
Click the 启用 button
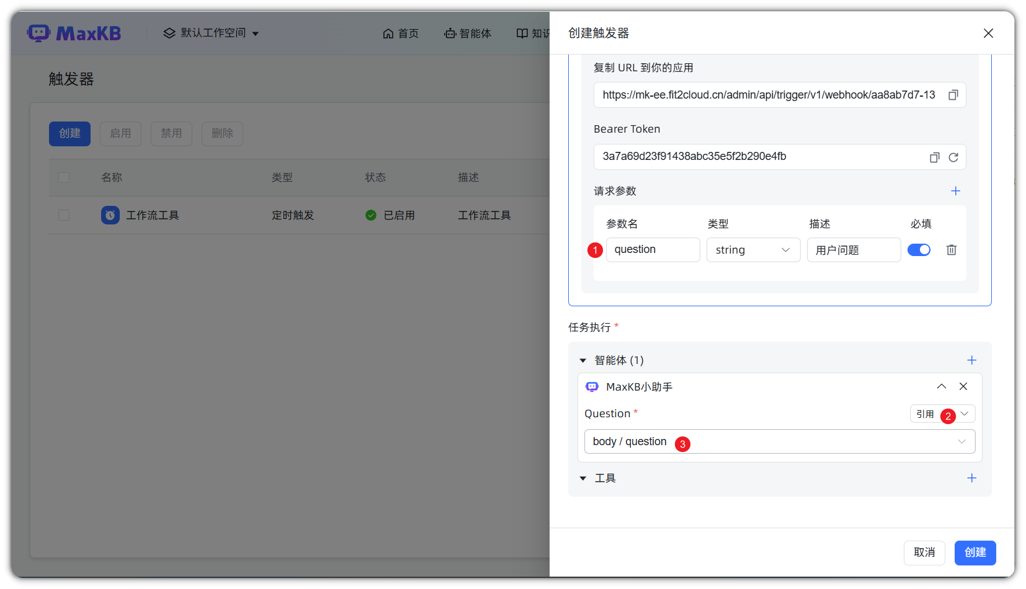(120, 133)
